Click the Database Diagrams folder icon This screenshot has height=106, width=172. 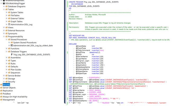[6, 6]
